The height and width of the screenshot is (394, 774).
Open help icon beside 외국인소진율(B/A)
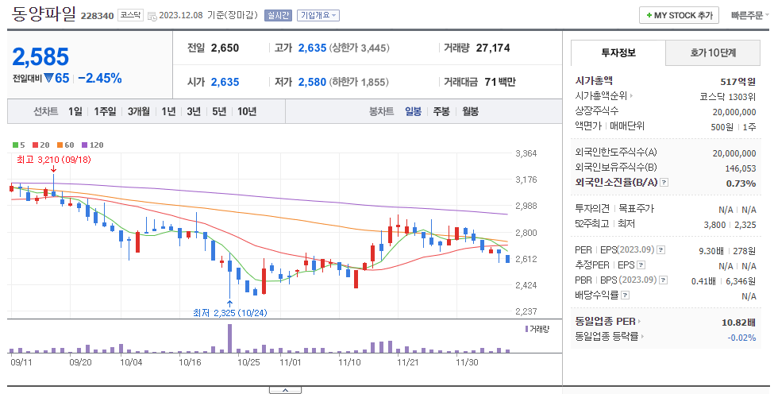[664, 183]
